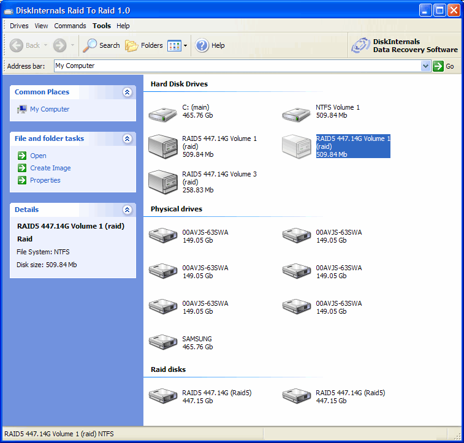The image size is (464, 443).
Task: Select the SAMSUNG 465.76 Gb drive icon
Action: [163, 342]
